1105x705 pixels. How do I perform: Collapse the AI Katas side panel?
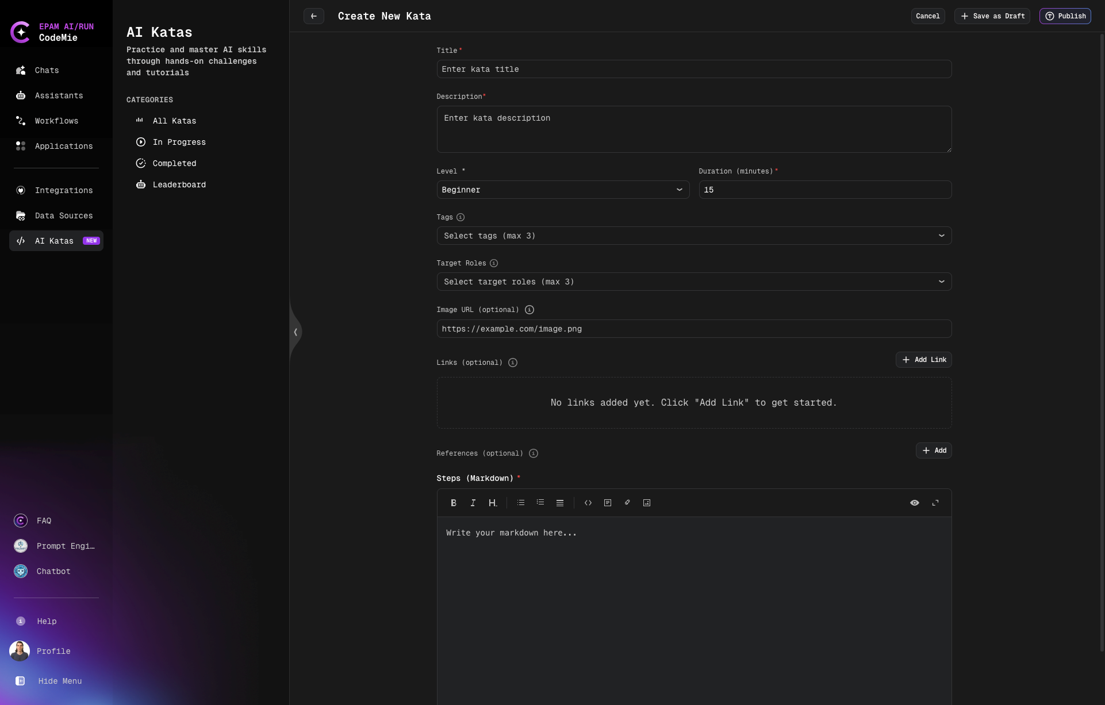coord(296,332)
